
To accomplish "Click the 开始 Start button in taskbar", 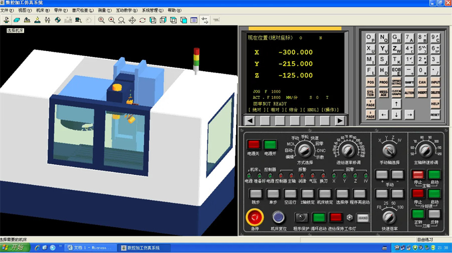I will click(14, 248).
